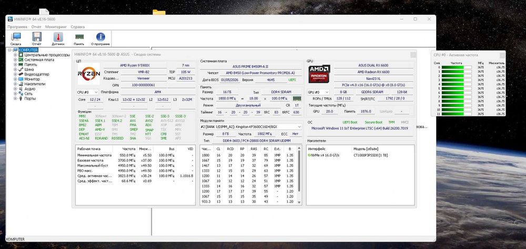The image size is (526, 249).
Task: Click the Ryzen CPU logo
Action: point(88,74)
